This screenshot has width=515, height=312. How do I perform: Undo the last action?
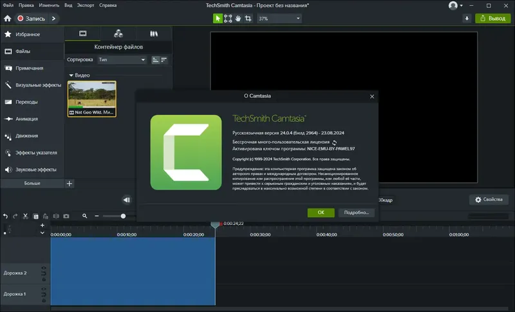coord(6,217)
